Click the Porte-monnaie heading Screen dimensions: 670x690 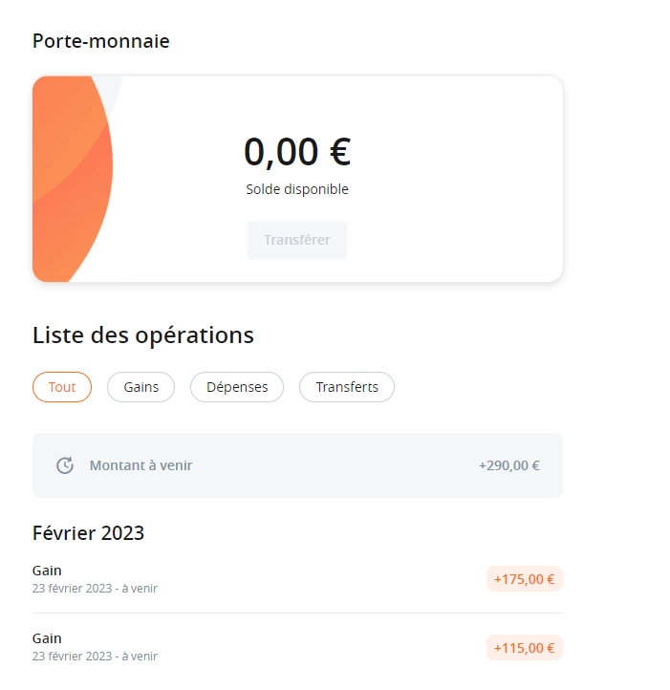click(x=101, y=41)
